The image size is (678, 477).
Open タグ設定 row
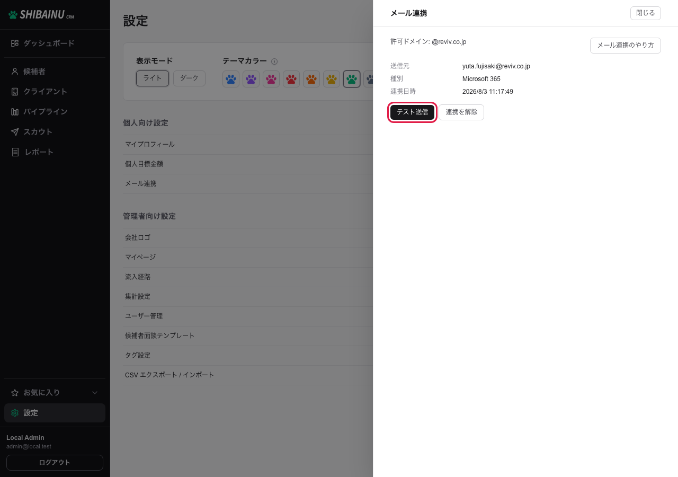248,356
